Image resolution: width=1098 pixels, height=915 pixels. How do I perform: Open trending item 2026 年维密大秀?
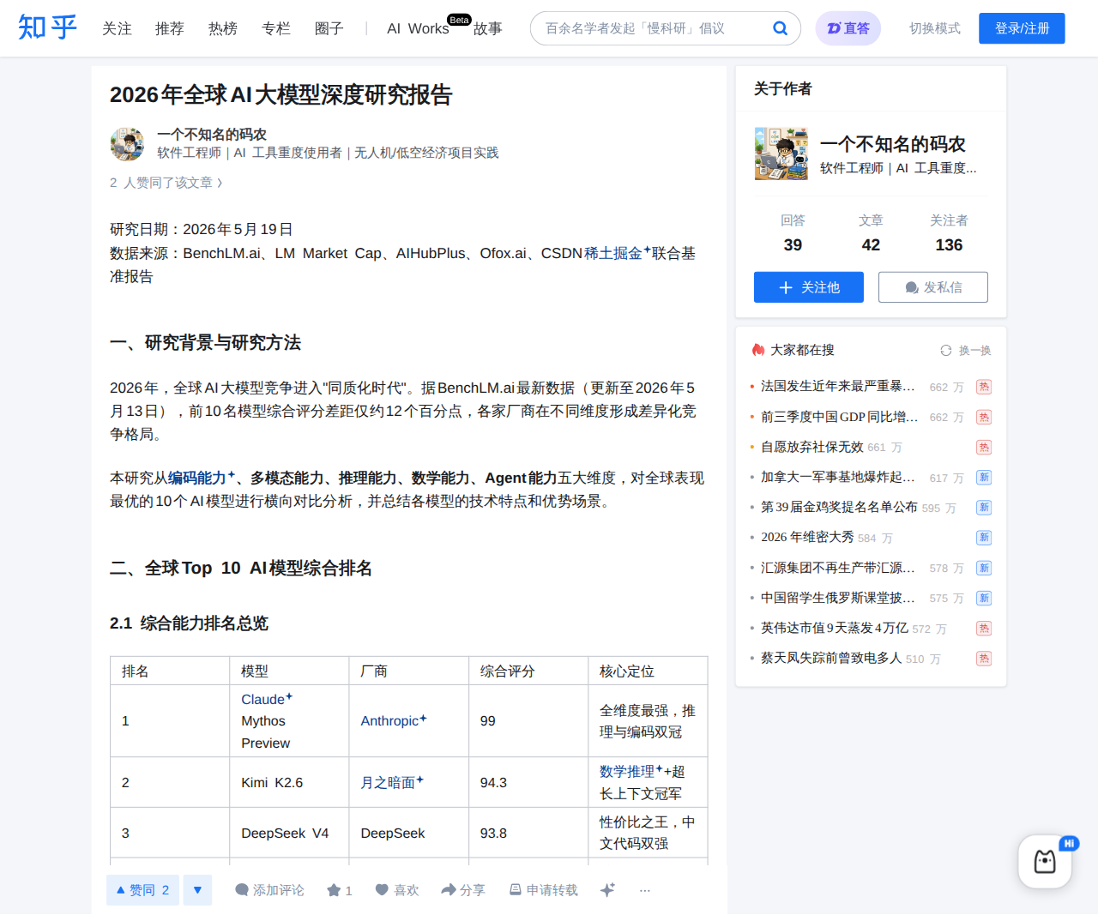(x=807, y=537)
